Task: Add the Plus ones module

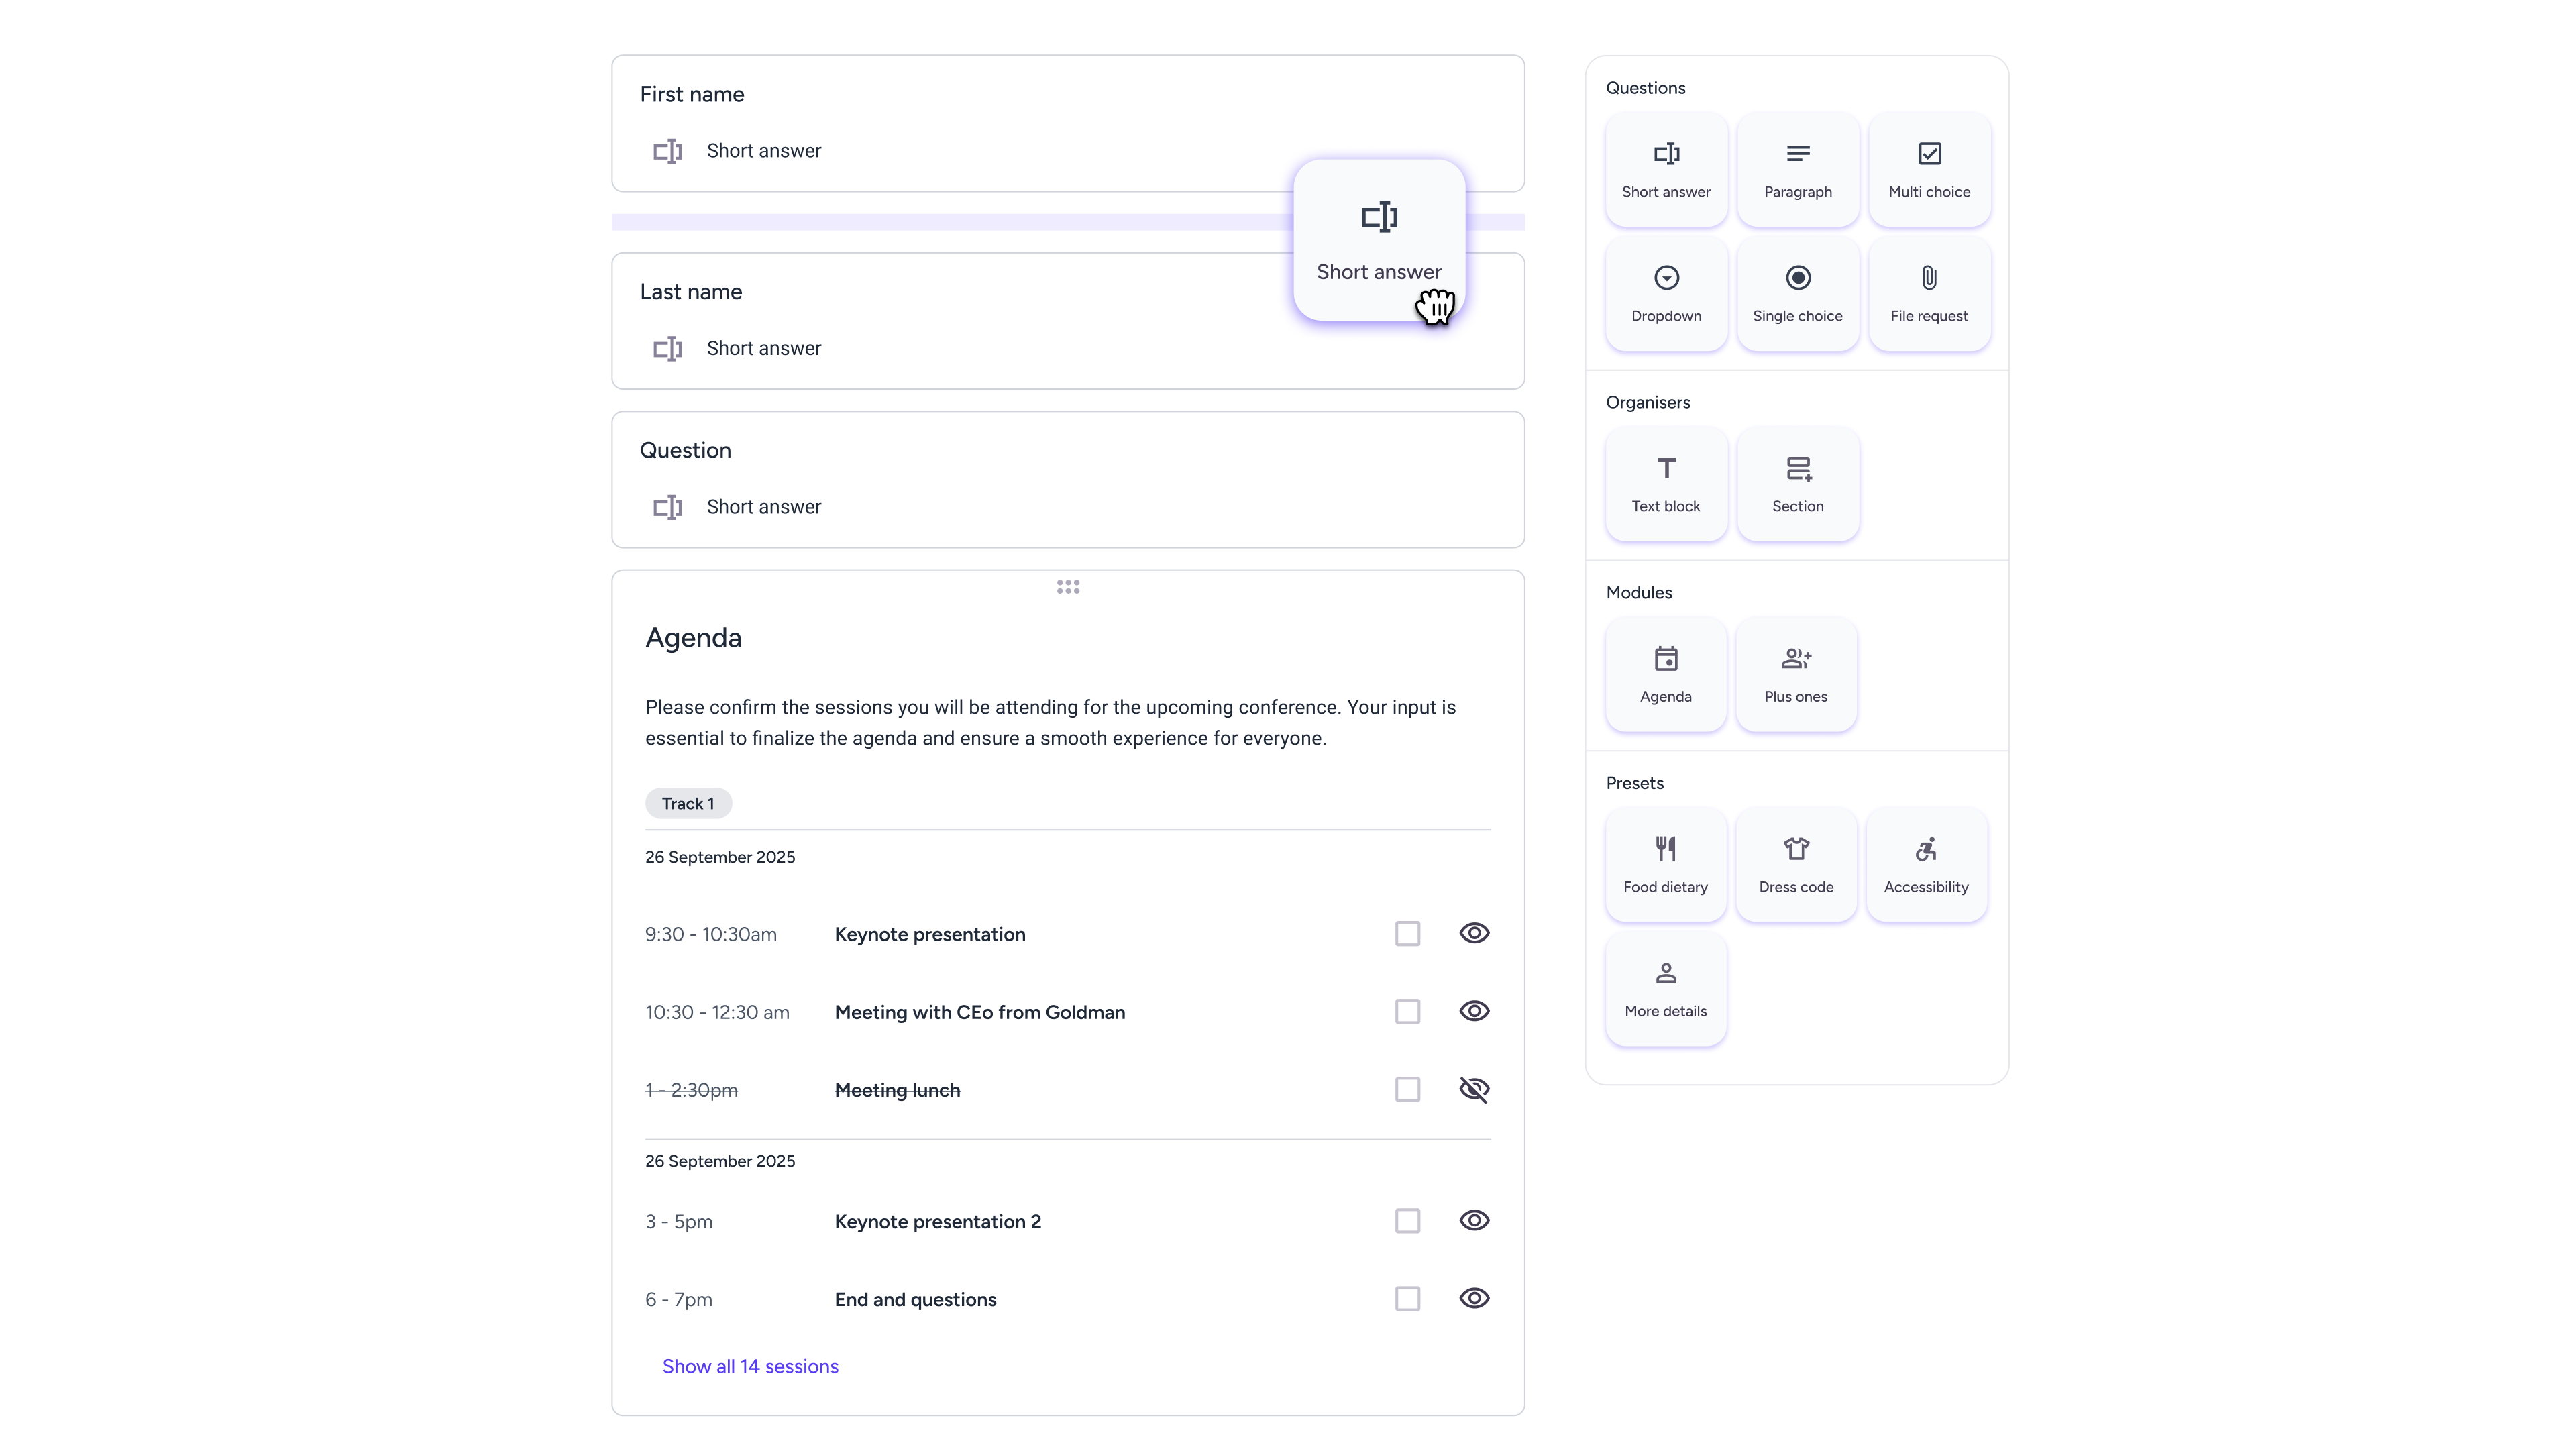Action: (1796, 674)
